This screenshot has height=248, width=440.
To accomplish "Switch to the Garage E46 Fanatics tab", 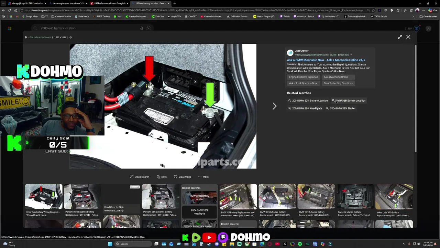I will [x=27, y=3].
